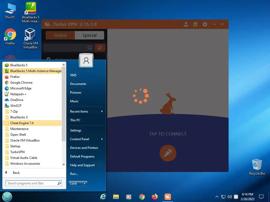Open Settings from Start menu
Viewport: 270px width, 202px height.
click(x=86, y=130)
